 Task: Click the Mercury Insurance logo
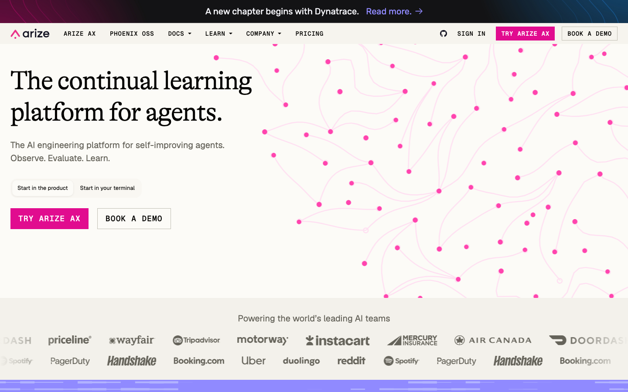[412, 340]
